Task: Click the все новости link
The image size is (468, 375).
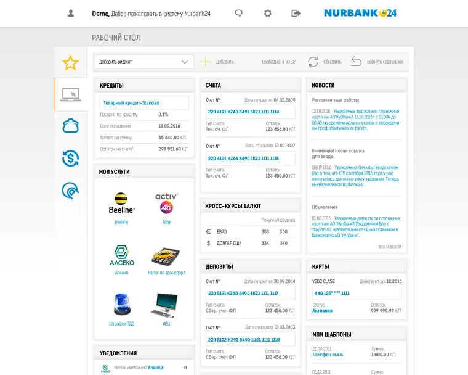Action: click(x=390, y=247)
